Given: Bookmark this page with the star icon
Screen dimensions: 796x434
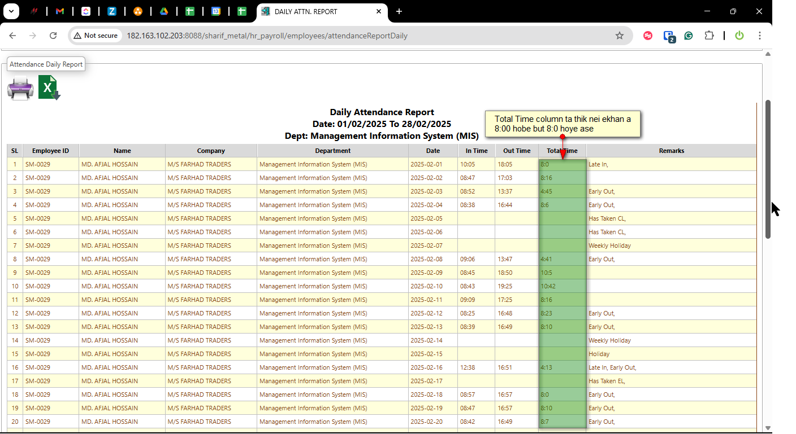Looking at the screenshot, I should click(x=619, y=36).
